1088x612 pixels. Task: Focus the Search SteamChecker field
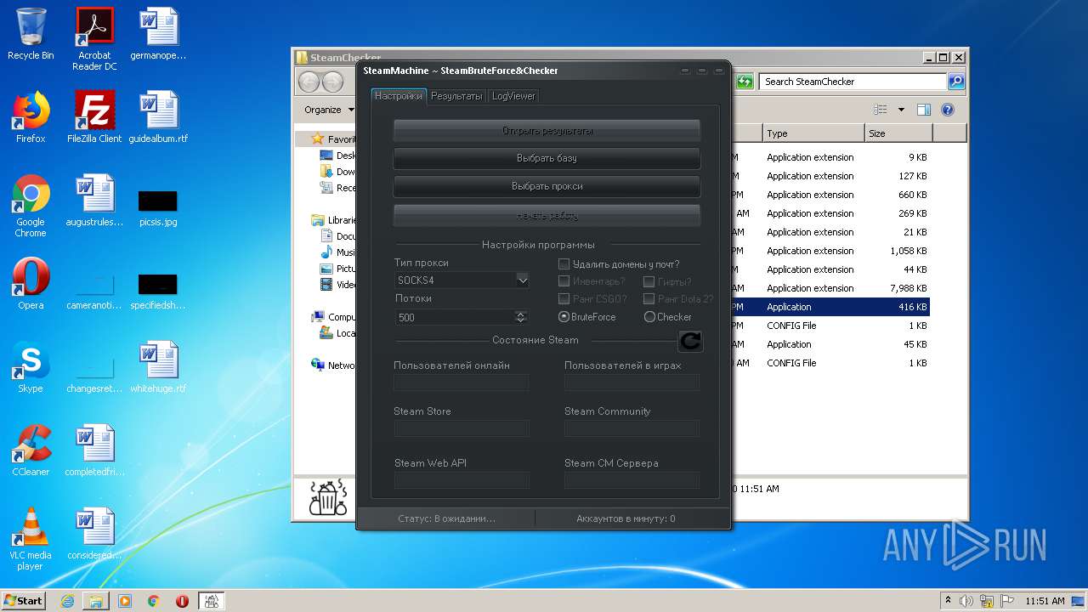click(853, 82)
